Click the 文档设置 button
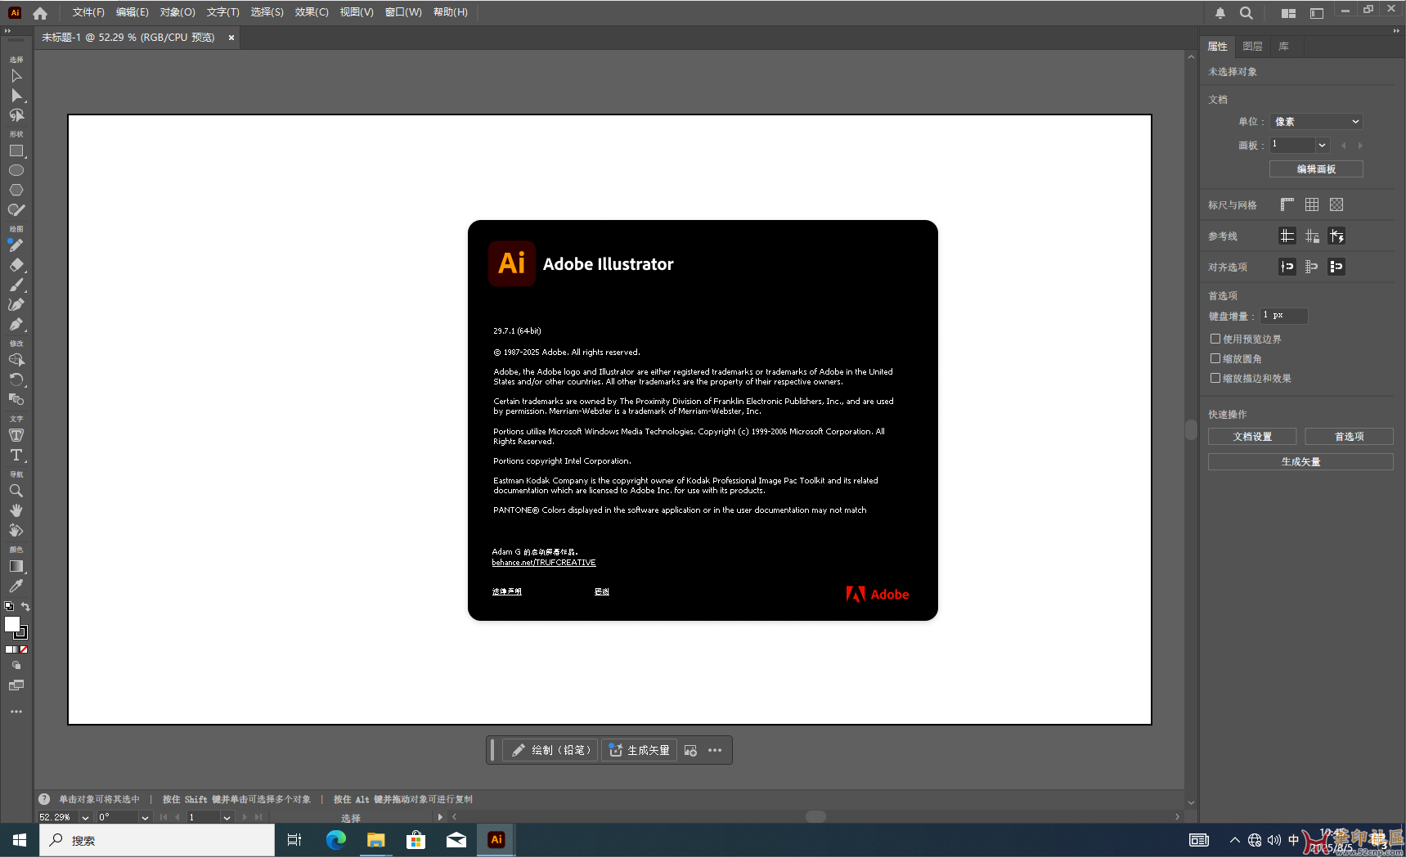This screenshot has height=858, width=1406. point(1252,437)
